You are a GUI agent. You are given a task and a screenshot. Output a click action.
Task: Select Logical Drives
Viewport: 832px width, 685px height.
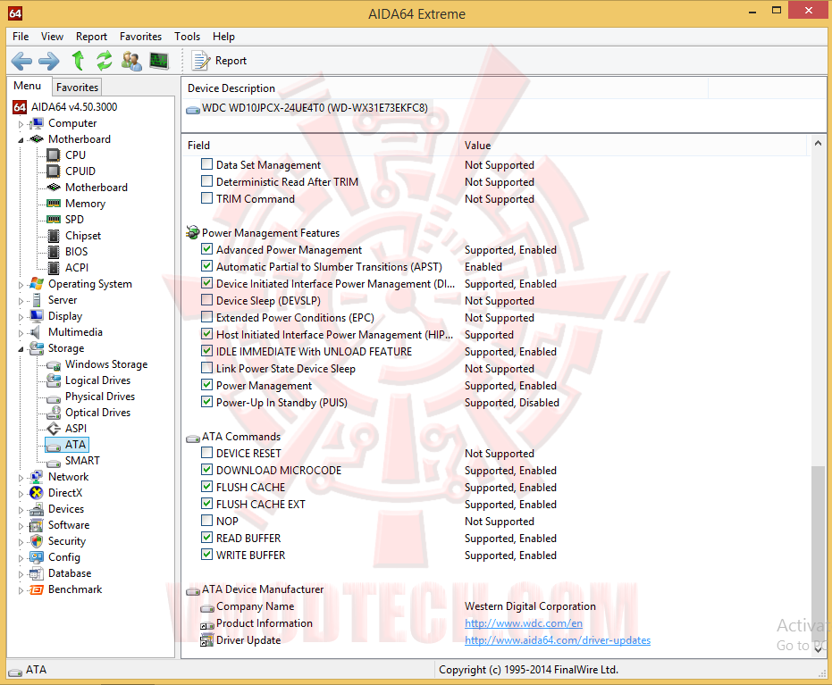point(97,380)
